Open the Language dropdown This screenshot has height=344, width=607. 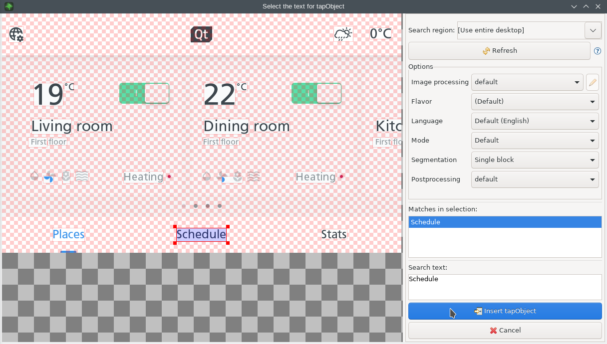(x=535, y=121)
